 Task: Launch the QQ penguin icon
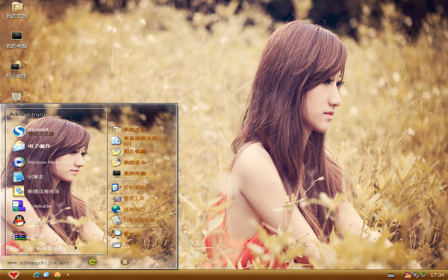pos(19,220)
